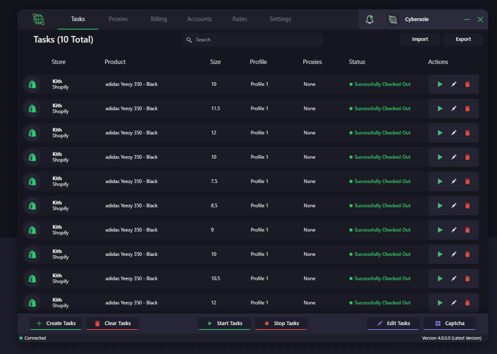The height and width of the screenshot is (354, 497).
Task: Click the Product column header
Action: click(115, 62)
